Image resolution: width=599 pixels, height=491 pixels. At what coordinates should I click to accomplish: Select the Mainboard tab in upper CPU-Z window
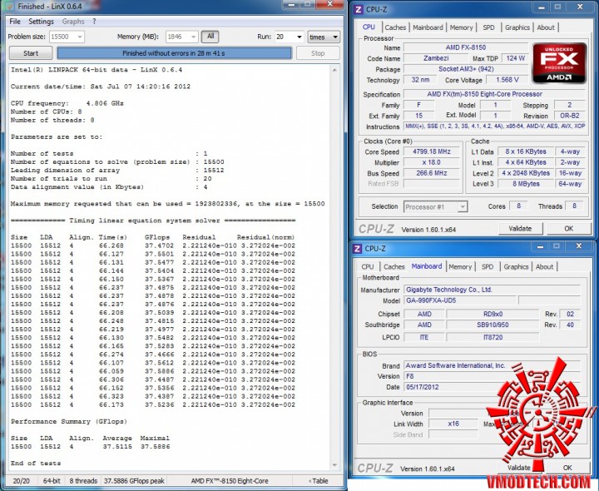click(428, 27)
